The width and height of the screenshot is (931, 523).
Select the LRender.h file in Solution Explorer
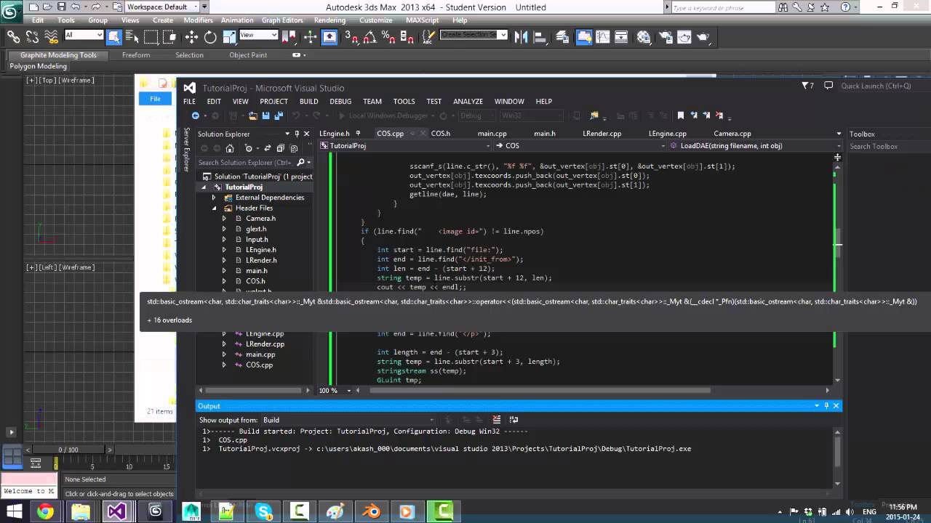[261, 260]
